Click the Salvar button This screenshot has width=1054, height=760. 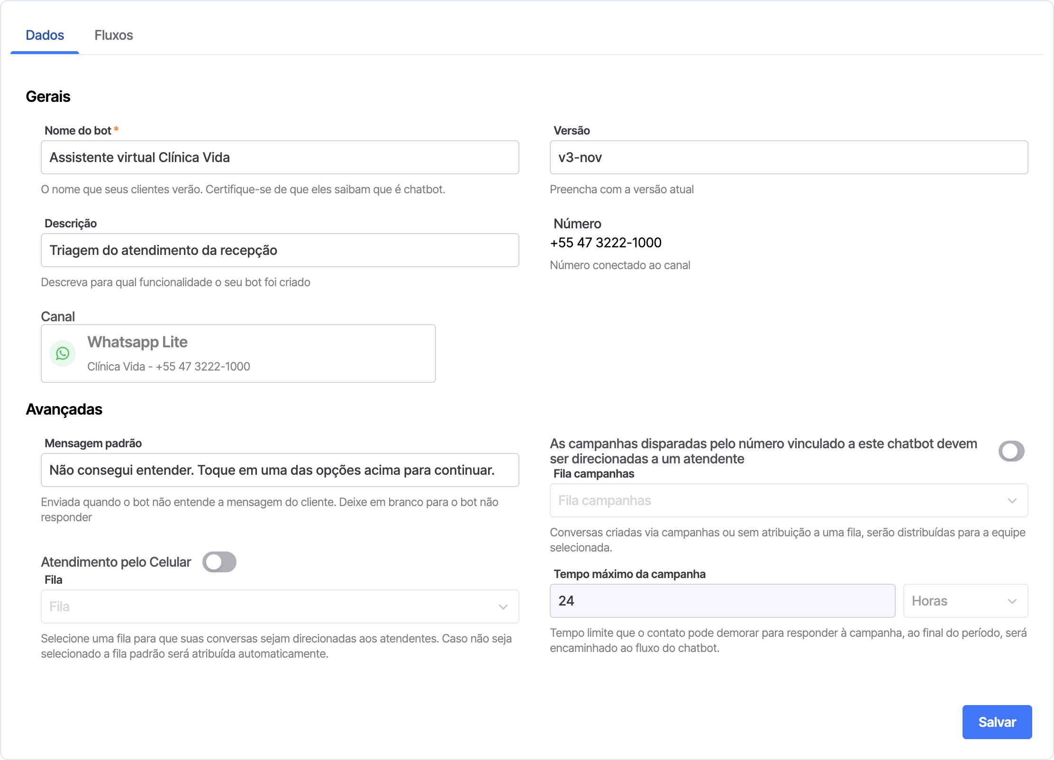[997, 722]
